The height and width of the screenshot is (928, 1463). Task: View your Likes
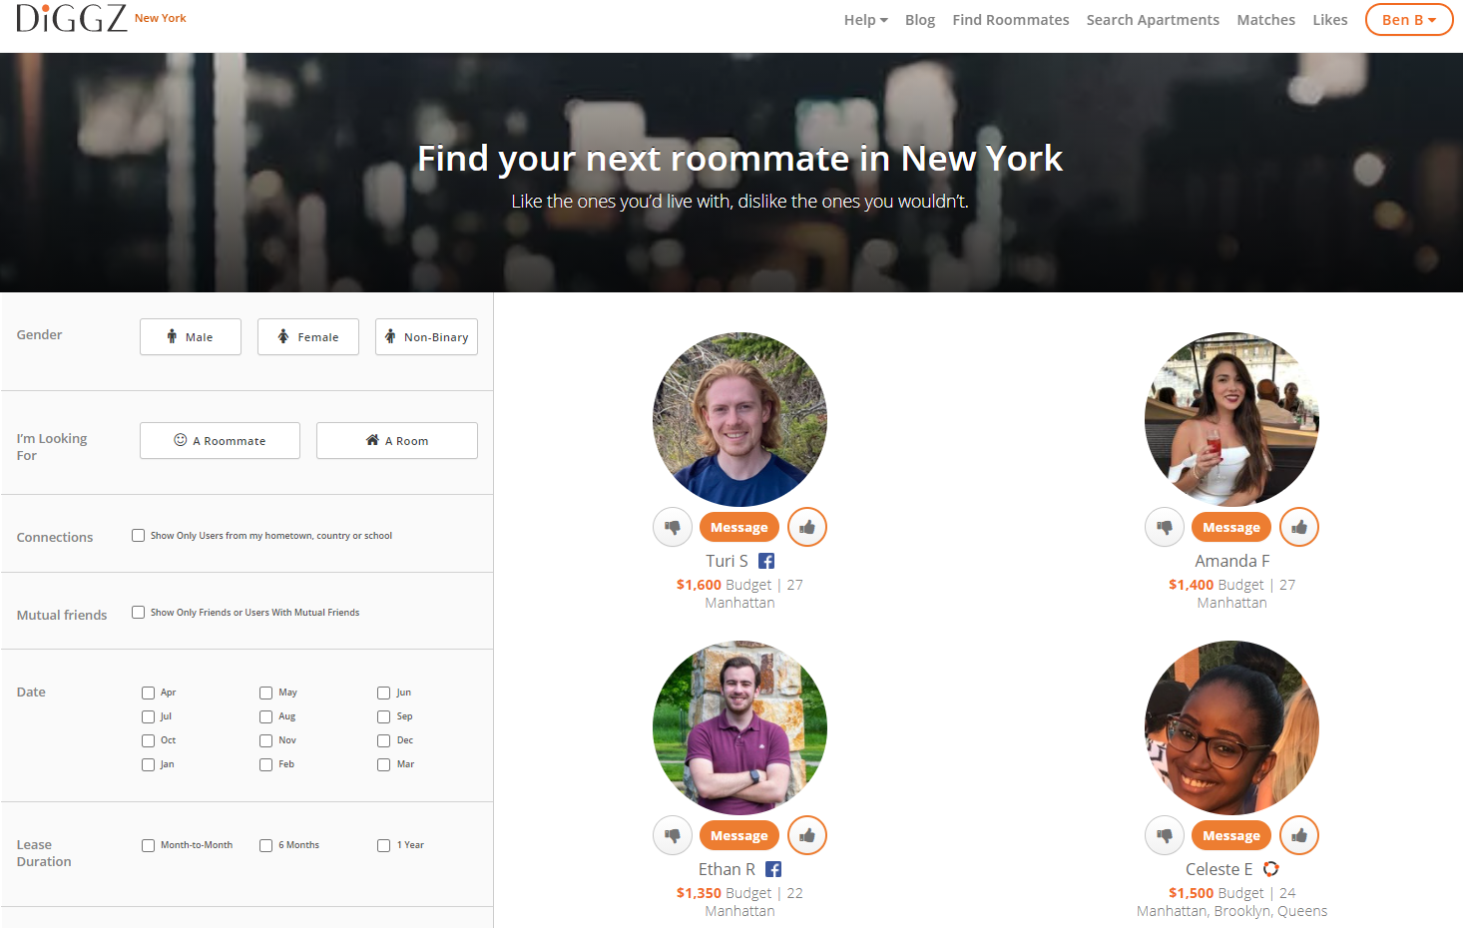click(1330, 20)
